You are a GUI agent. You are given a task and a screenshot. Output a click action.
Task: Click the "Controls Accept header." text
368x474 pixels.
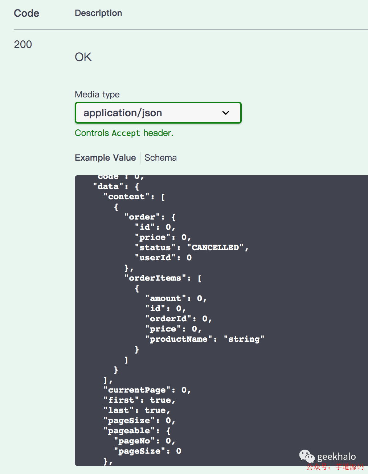(x=124, y=133)
